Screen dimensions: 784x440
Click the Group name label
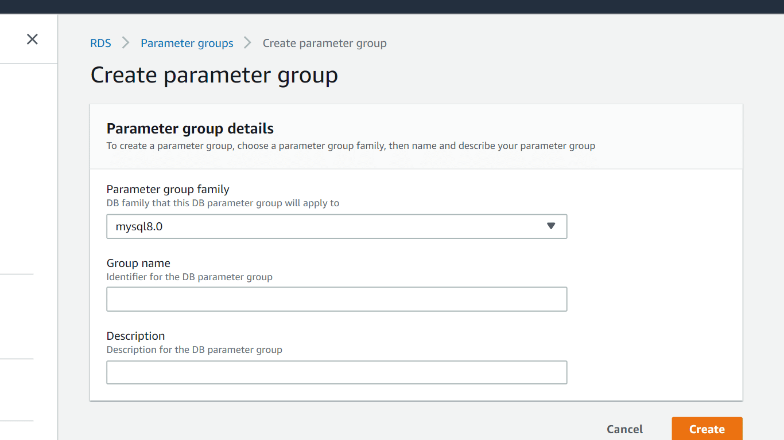138,263
